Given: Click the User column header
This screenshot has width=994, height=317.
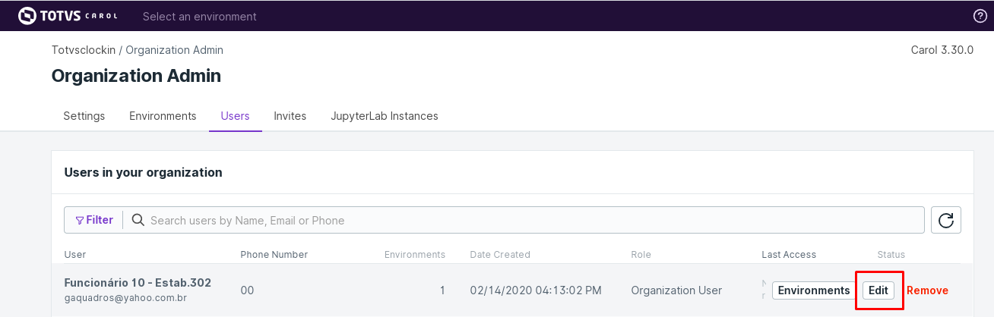Looking at the screenshot, I should tap(75, 254).
